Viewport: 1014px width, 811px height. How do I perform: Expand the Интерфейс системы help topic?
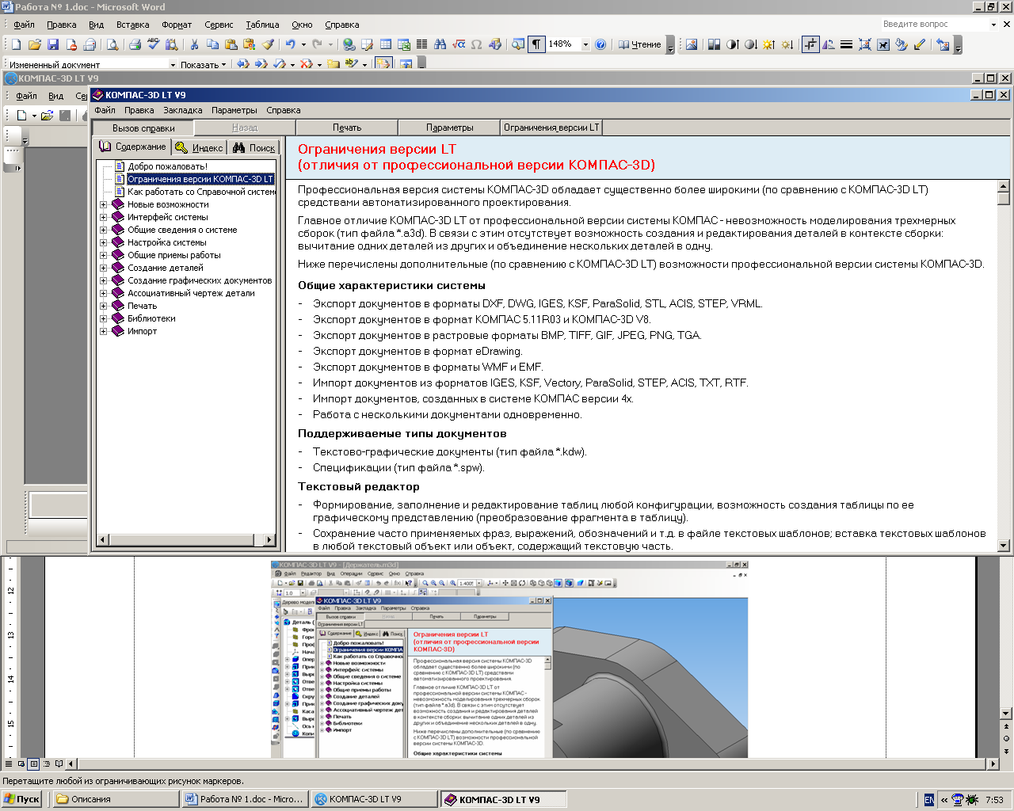click(x=103, y=217)
